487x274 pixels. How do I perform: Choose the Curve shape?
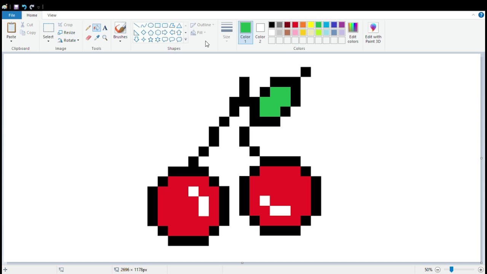point(143,25)
